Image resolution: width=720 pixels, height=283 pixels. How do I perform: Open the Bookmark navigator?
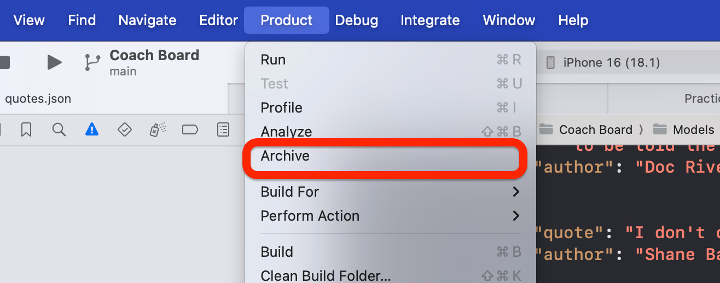coord(26,129)
